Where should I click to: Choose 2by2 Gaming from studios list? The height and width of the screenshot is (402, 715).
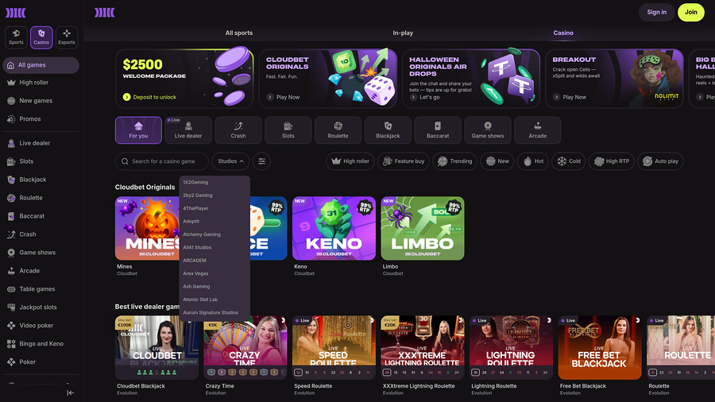[x=214, y=195]
